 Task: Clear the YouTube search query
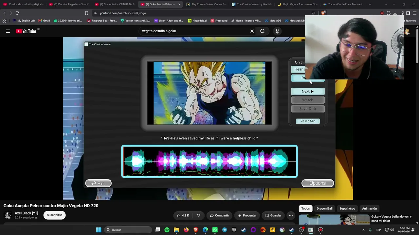pyautogui.click(x=252, y=31)
